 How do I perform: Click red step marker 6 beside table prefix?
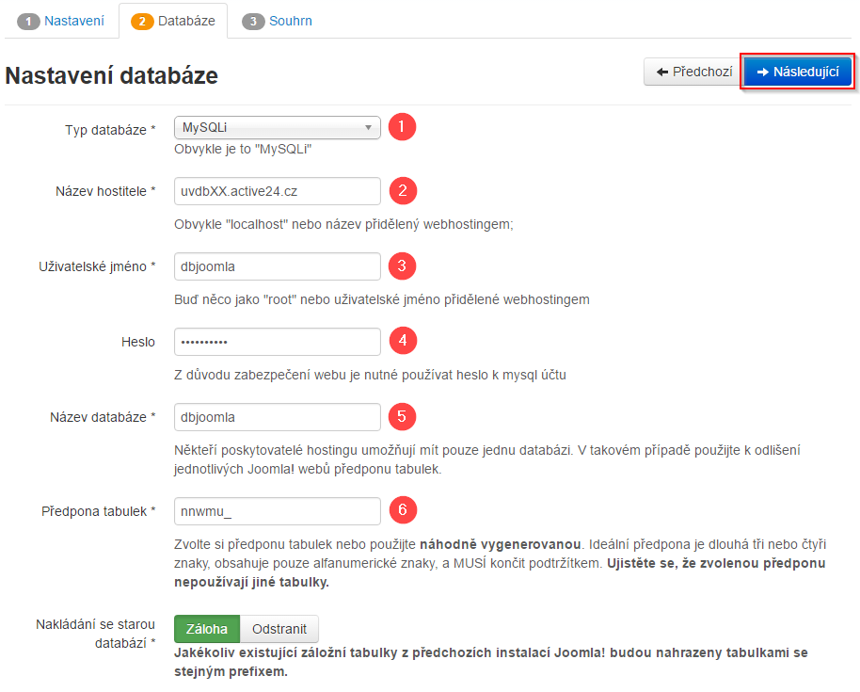(403, 510)
